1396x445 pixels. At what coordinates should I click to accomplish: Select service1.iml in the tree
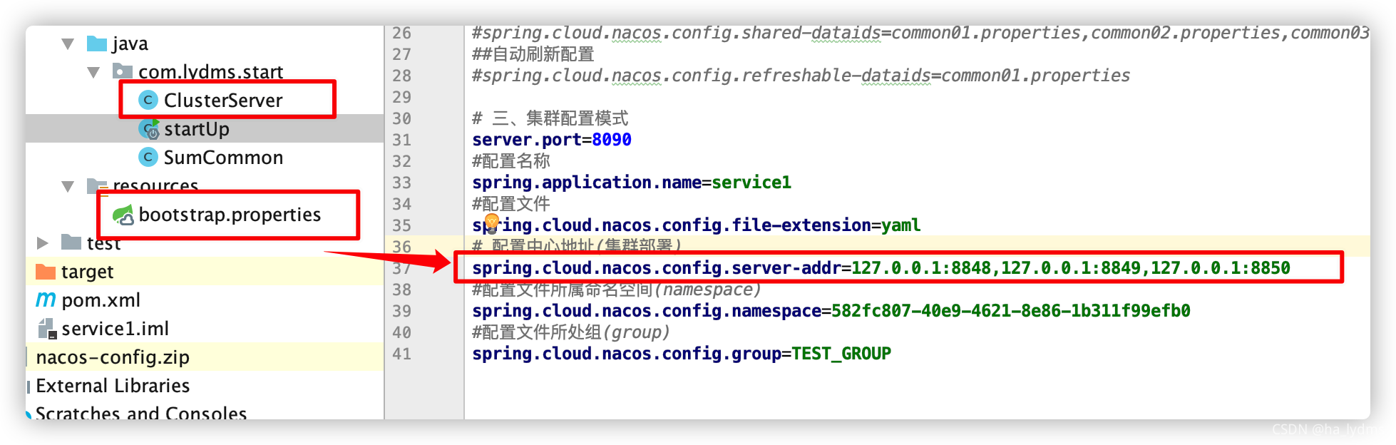pos(115,329)
